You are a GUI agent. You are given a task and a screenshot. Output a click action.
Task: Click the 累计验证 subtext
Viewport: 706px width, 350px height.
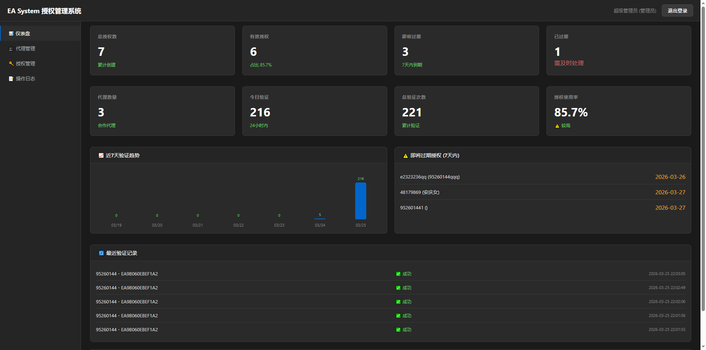coord(411,126)
